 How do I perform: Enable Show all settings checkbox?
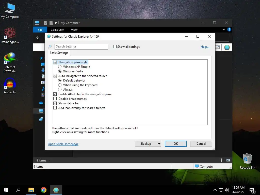(x=115, y=47)
